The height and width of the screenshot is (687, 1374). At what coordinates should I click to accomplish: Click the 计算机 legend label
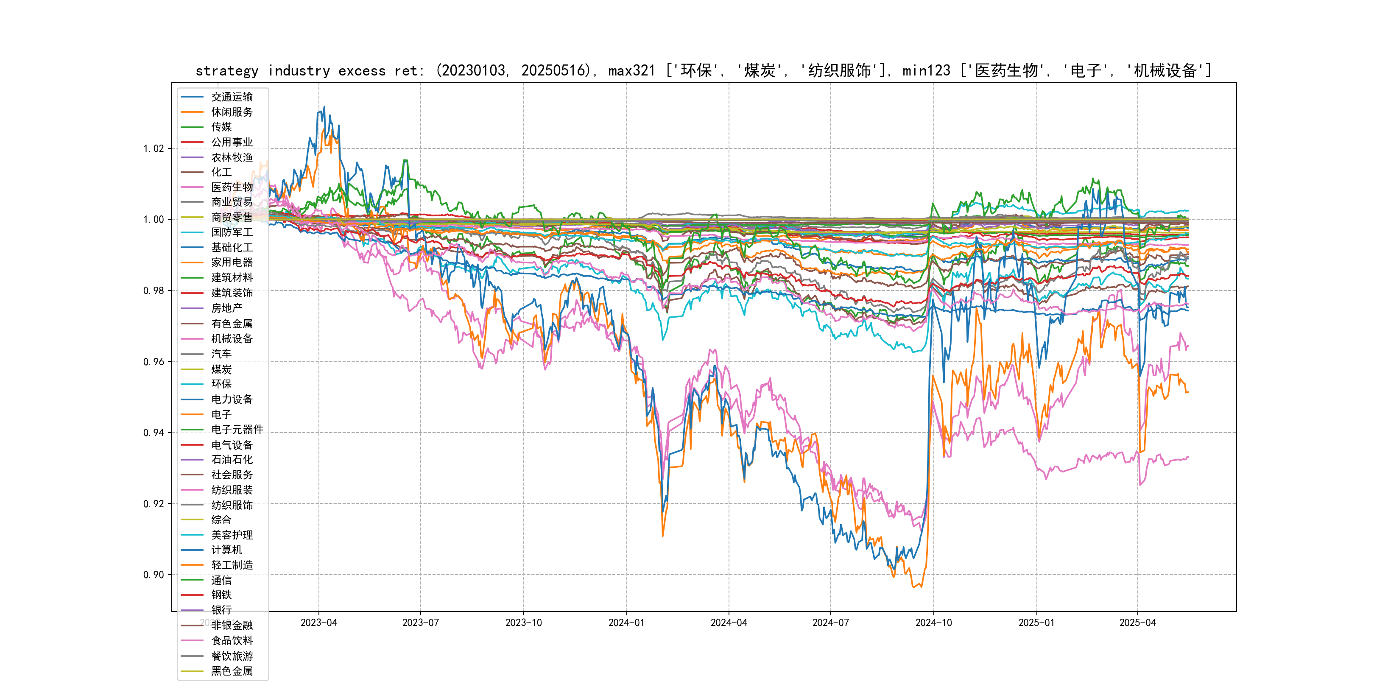coord(226,550)
